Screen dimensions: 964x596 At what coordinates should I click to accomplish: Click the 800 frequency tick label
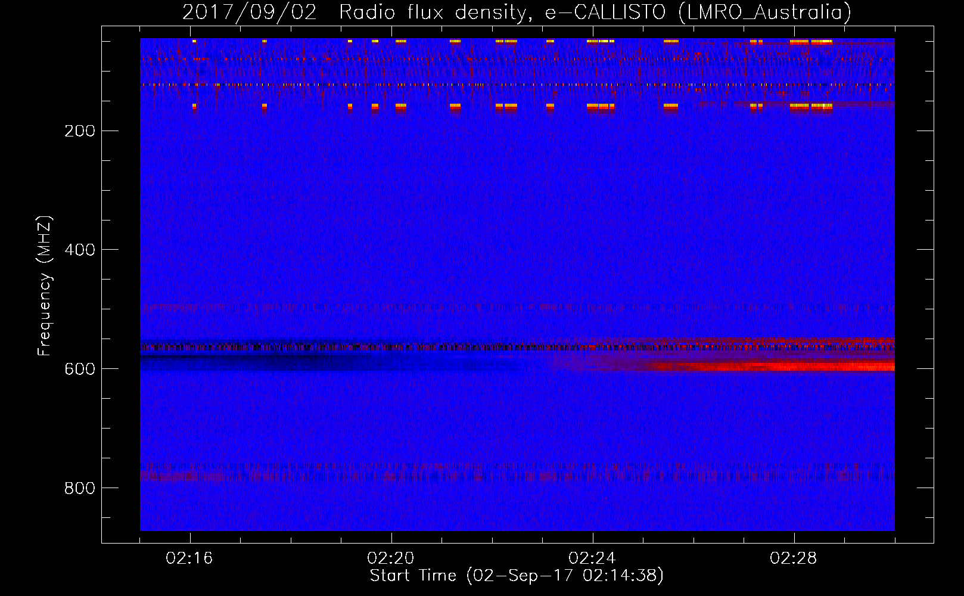point(80,489)
